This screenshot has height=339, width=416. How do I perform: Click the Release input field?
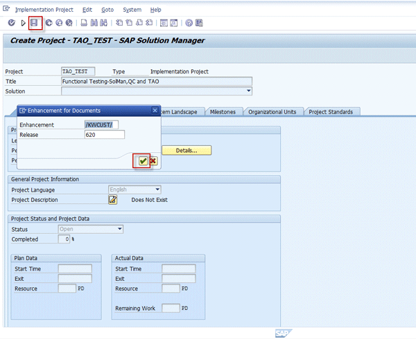105,135
